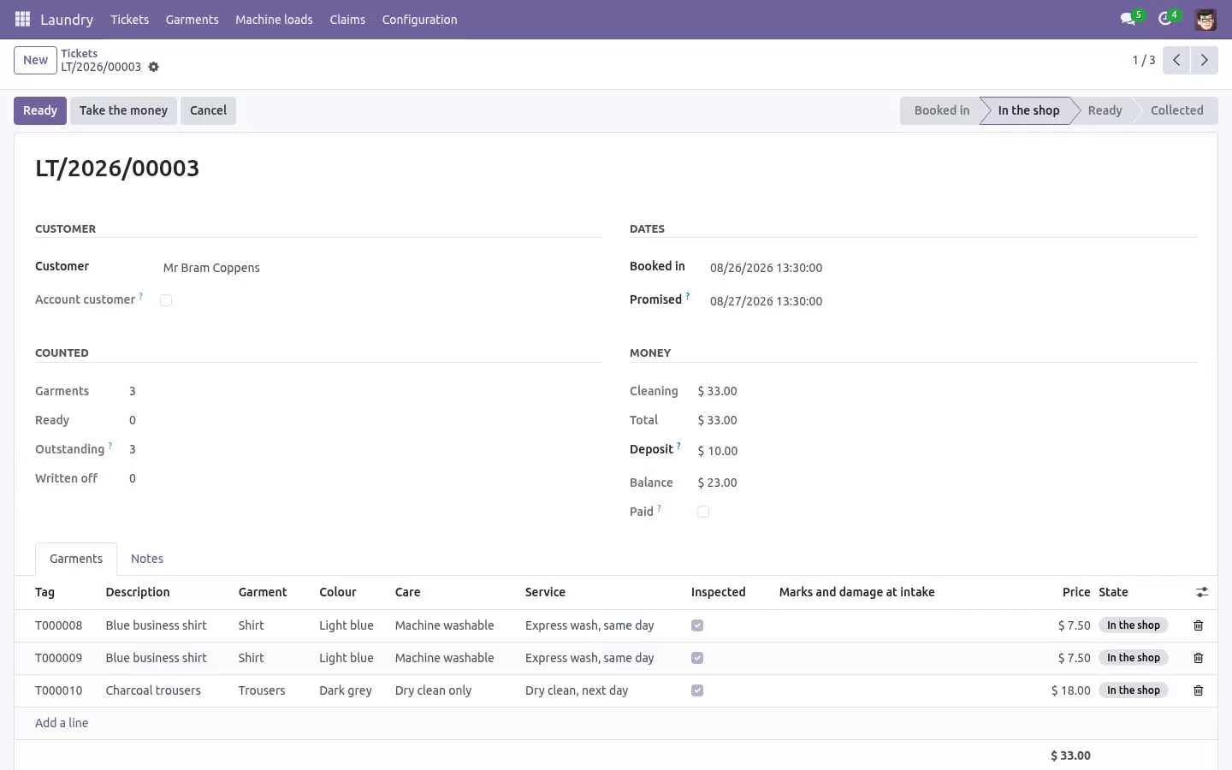Untick Inspected for tag T000009

click(697, 658)
